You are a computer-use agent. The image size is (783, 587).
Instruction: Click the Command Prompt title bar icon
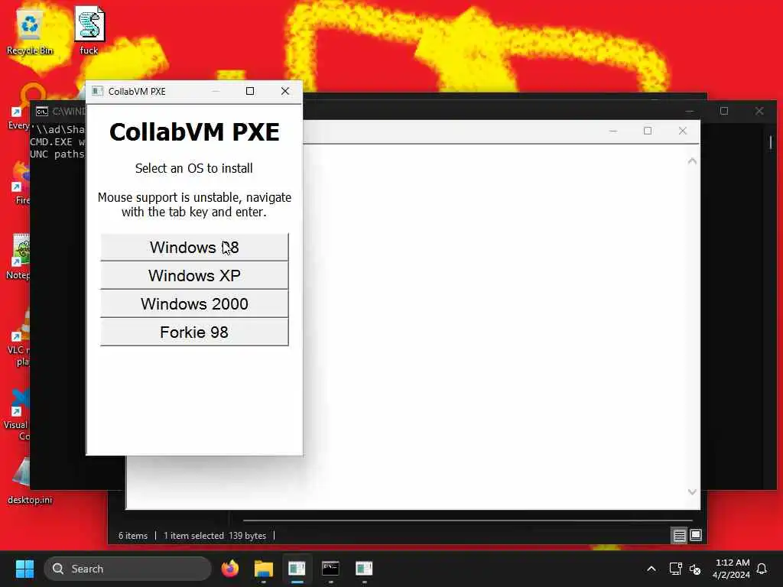(42, 112)
